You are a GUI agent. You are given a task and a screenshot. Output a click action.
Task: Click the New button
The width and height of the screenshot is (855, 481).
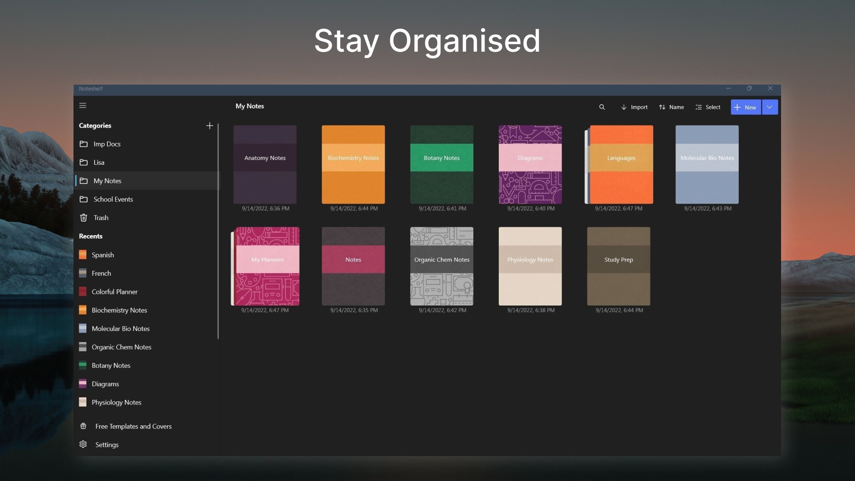(745, 107)
